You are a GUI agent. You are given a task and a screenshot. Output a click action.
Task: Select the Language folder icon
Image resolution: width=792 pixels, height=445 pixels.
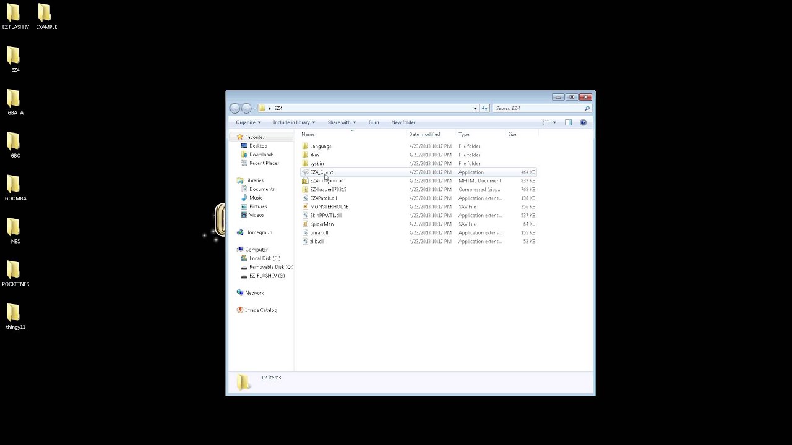pyautogui.click(x=305, y=146)
